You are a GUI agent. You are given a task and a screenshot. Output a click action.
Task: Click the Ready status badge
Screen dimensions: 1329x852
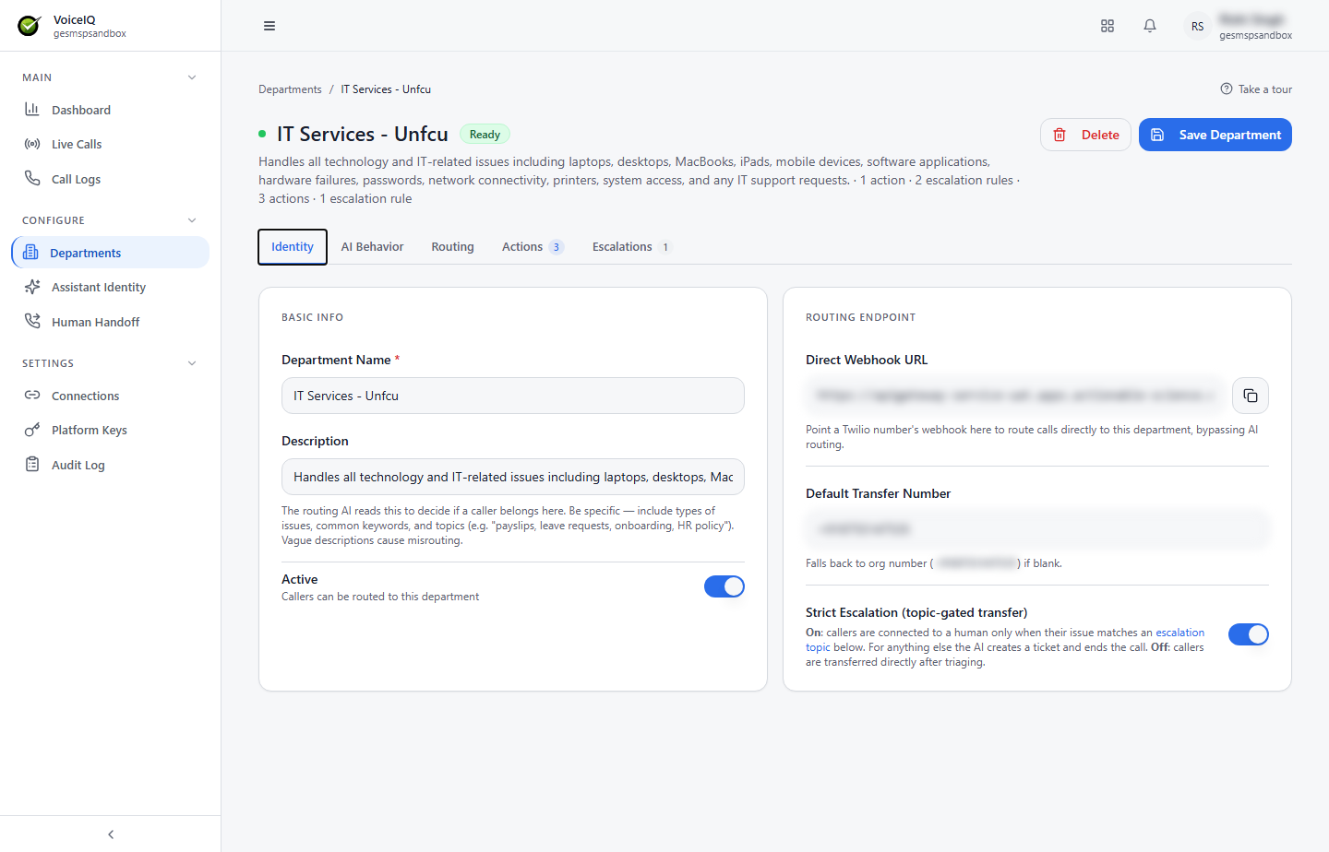[485, 135]
